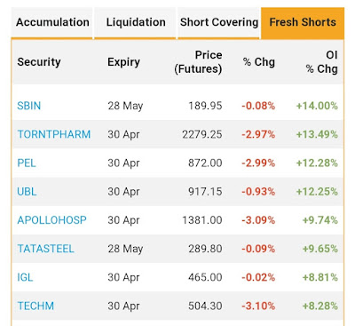
Task: Open the SBIN security link
Action: click(x=28, y=106)
